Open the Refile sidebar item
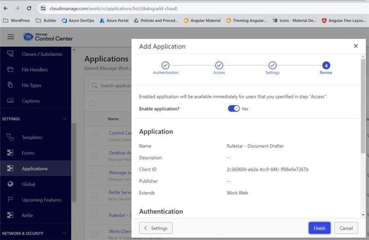Image resolution: width=369 pixels, height=240 pixels. [27, 215]
